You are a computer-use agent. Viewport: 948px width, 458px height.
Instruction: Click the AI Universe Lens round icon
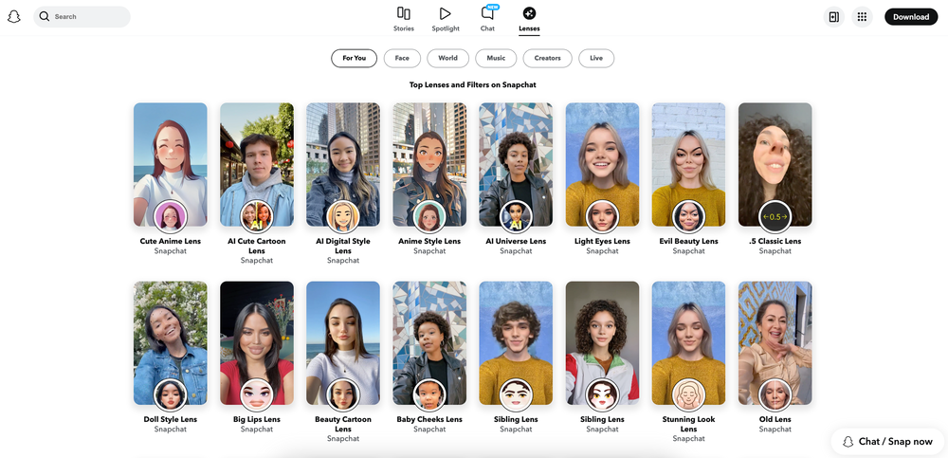coord(517,216)
